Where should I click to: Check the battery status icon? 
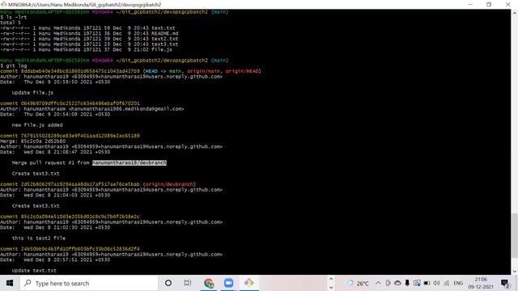point(427,283)
